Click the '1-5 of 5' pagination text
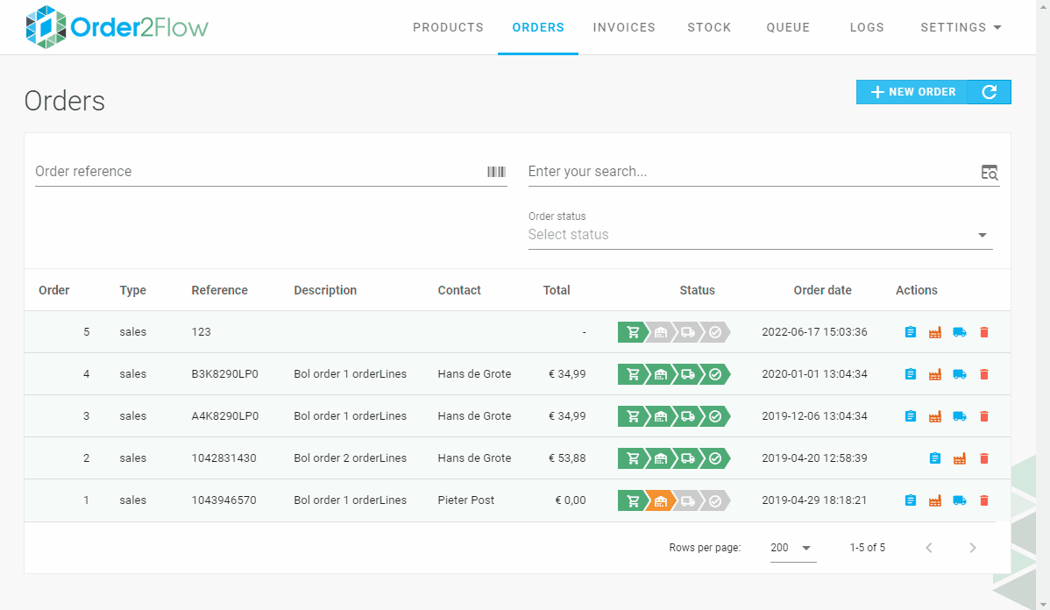Viewport: 1050px width, 610px height. (867, 548)
